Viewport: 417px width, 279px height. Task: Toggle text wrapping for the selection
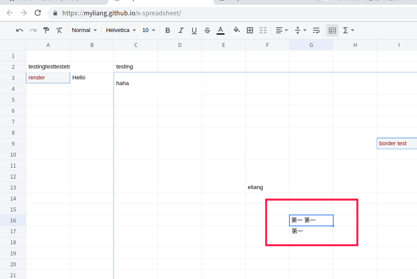316,30
